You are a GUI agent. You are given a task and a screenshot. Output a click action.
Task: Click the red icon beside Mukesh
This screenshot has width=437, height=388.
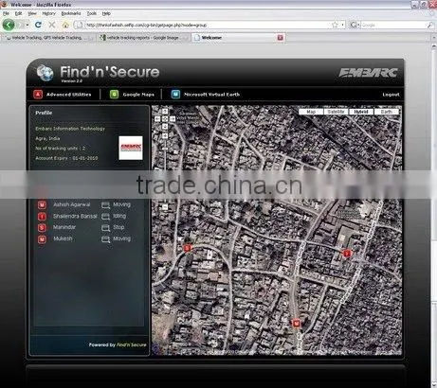(x=42, y=239)
